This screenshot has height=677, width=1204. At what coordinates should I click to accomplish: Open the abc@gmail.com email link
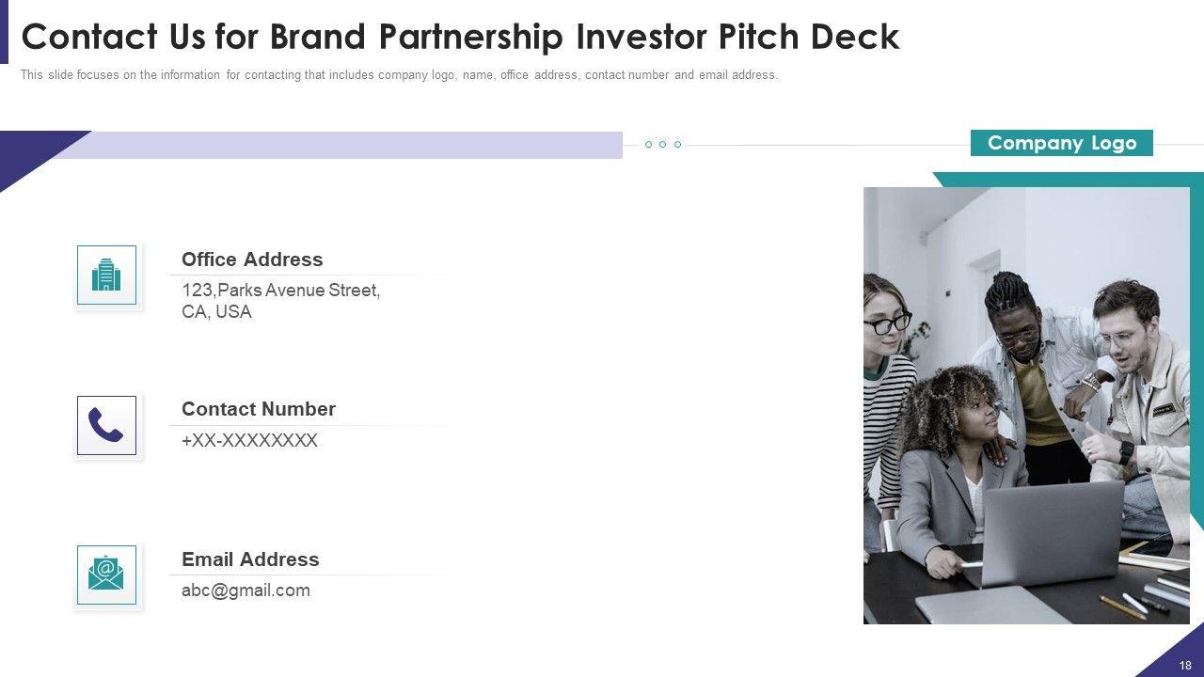coord(246,590)
